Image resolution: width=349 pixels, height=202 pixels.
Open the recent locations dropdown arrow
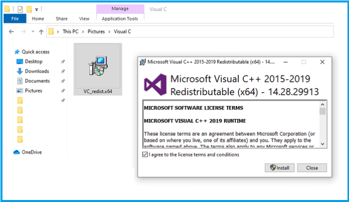click(33, 32)
